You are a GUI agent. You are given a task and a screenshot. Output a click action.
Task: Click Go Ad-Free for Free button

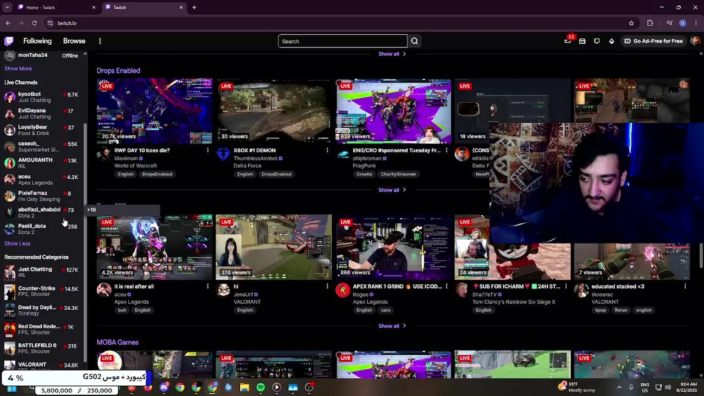click(x=653, y=41)
